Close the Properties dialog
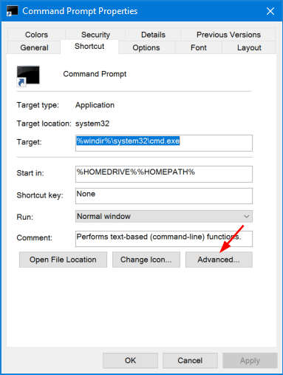The height and width of the screenshot is (375, 283). point(270,11)
